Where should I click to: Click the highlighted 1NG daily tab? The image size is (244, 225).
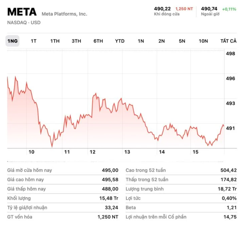click(12, 41)
